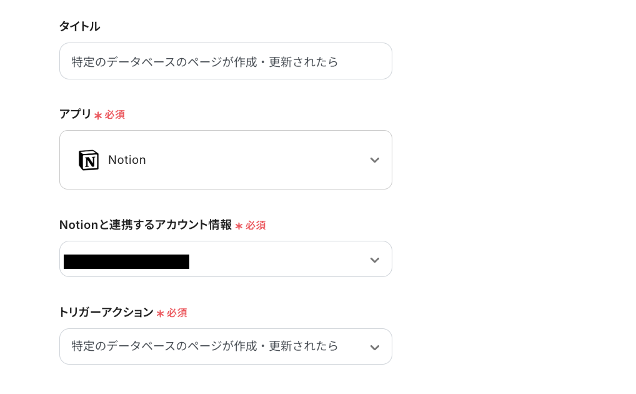Viewport: 636px width, 394px height.
Task: Click the トリガーアクション section label
Action: [106, 313]
